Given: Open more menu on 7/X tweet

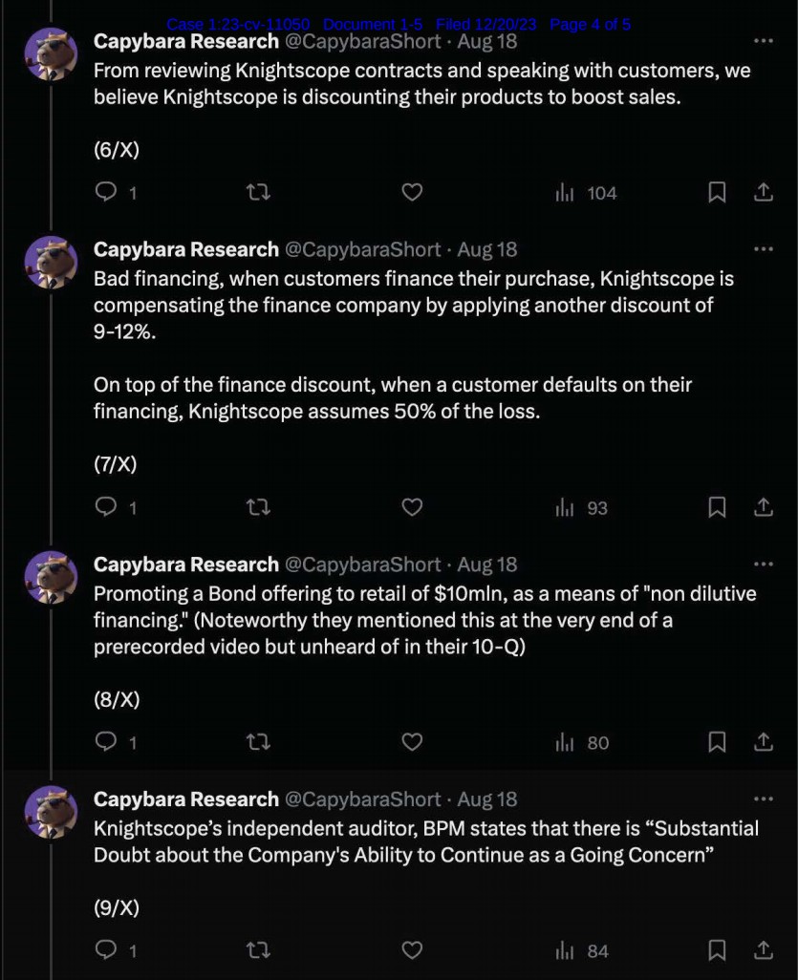Looking at the screenshot, I should click(763, 249).
